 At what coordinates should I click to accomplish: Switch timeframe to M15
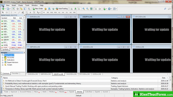(x=52, y=12)
